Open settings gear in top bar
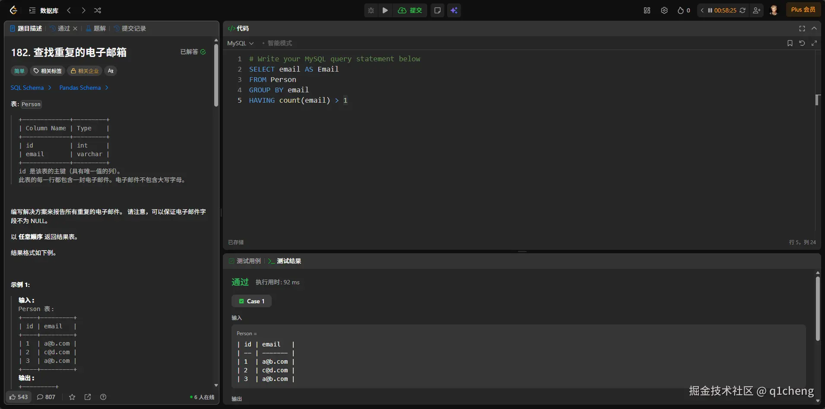This screenshot has height=409, width=825. pos(664,10)
